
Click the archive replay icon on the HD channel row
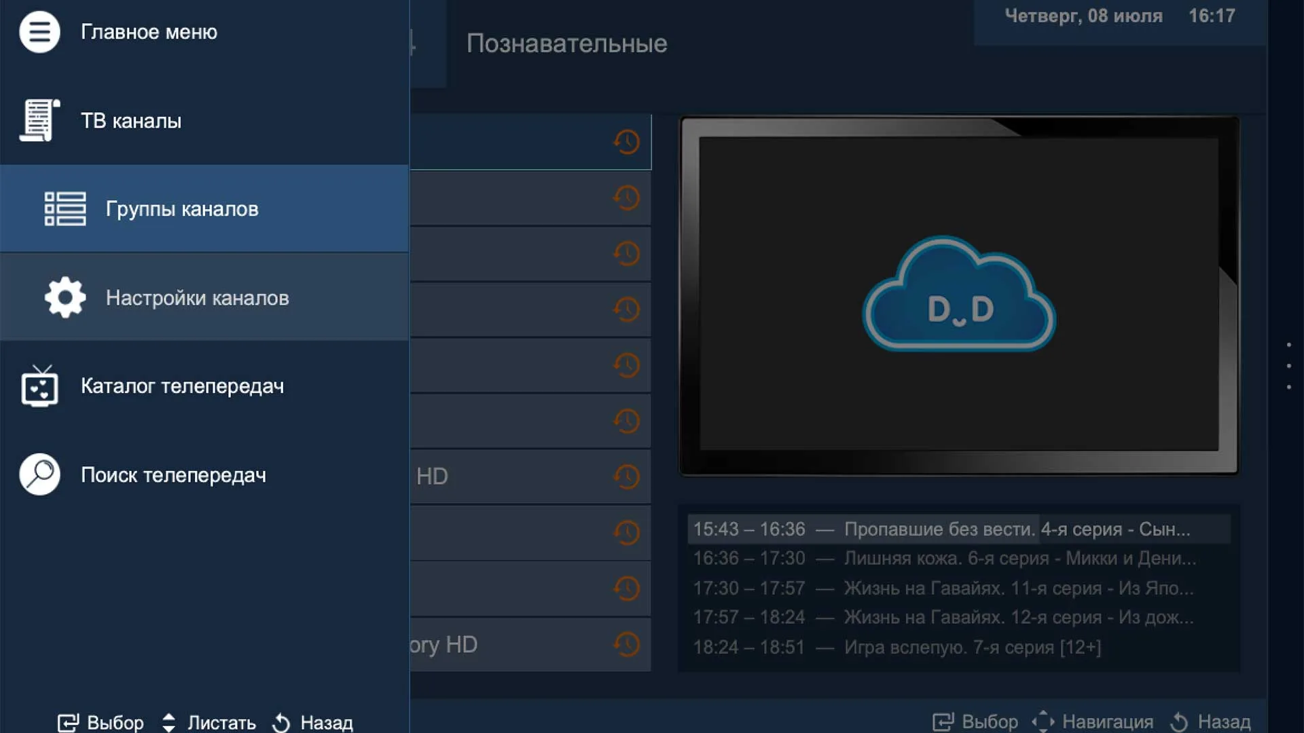point(626,476)
